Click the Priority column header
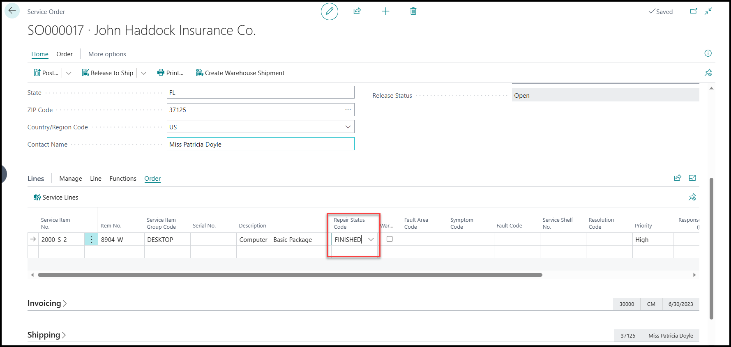Image resolution: width=731 pixels, height=347 pixels. click(x=643, y=226)
